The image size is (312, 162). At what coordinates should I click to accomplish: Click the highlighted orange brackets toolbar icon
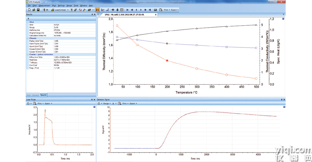click(97, 10)
